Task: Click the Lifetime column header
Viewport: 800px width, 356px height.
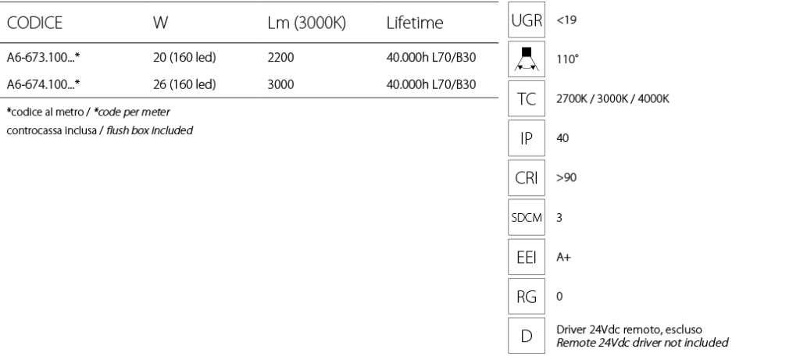Action: [x=415, y=23]
